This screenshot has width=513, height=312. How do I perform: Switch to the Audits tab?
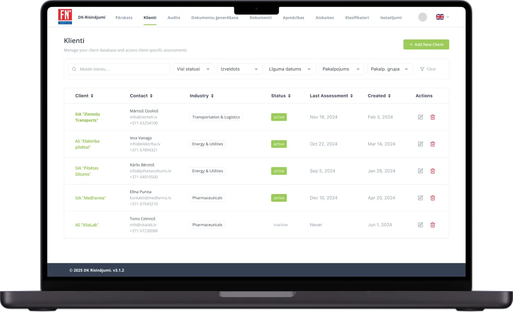pos(174,18)
